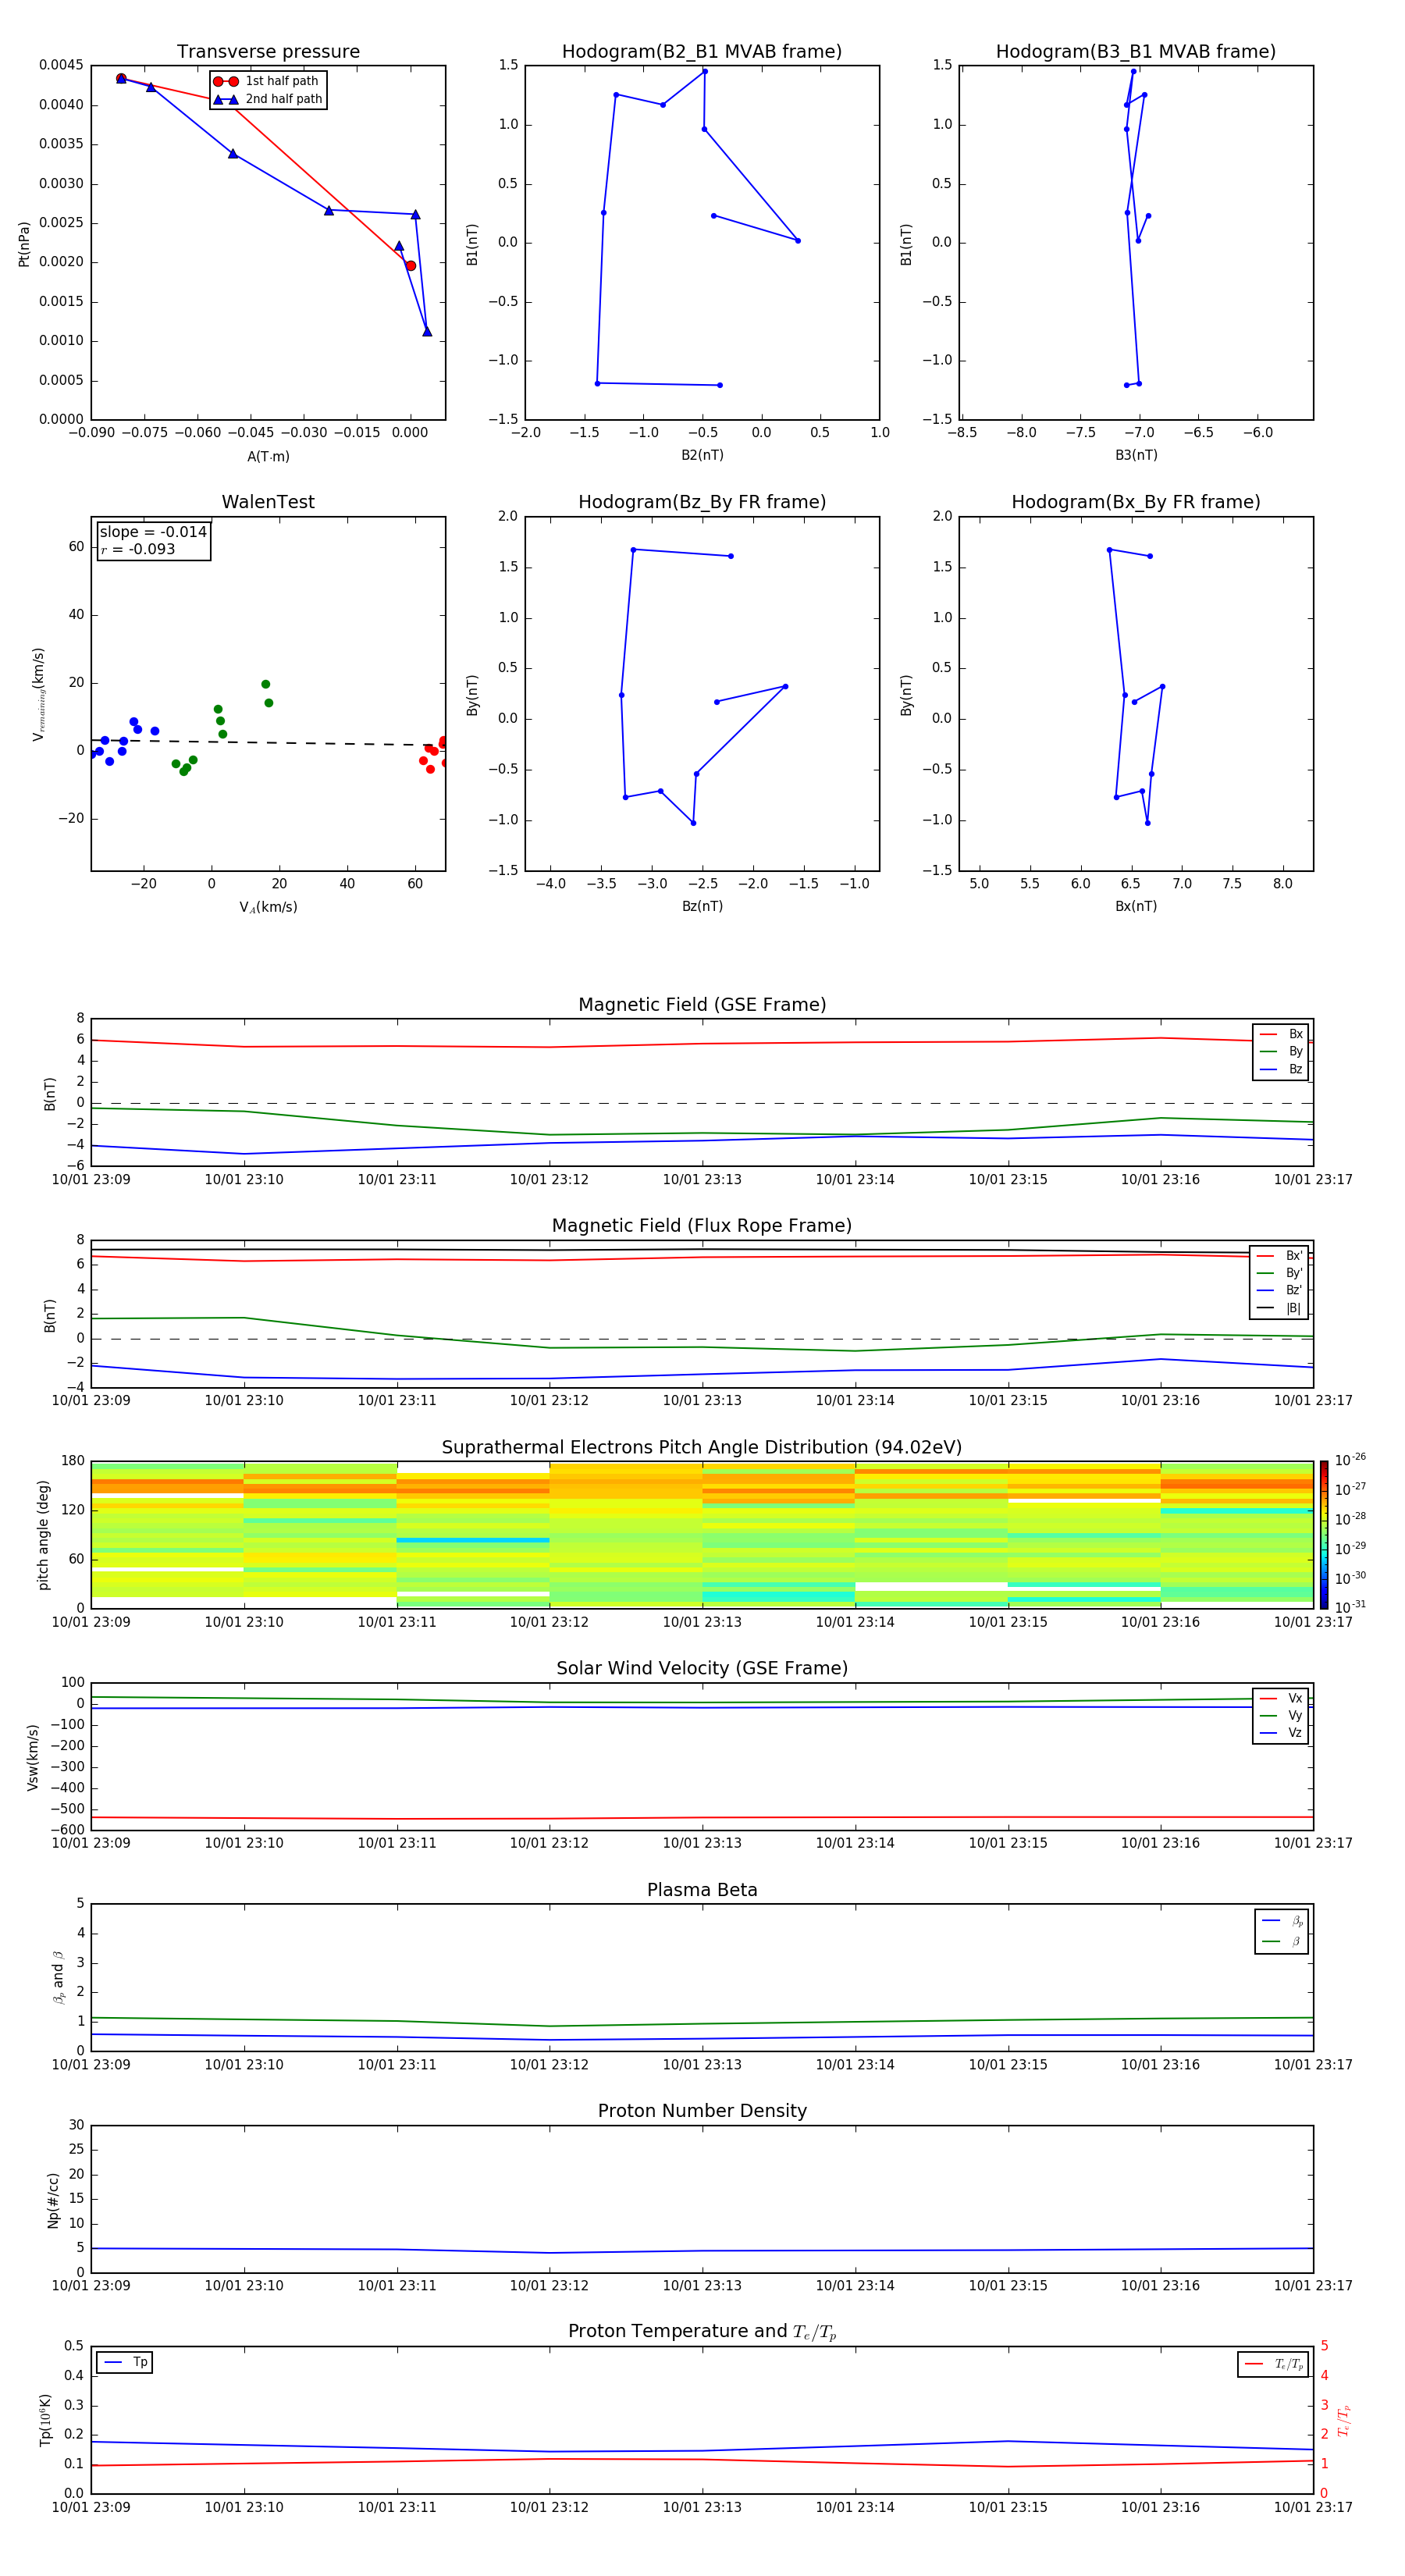Click the 'Suprathermal Electrons Pitch Angle Distribution' title
Image resolution: width=1405 pixels, height=2576 pixels.
point(702,1448)
